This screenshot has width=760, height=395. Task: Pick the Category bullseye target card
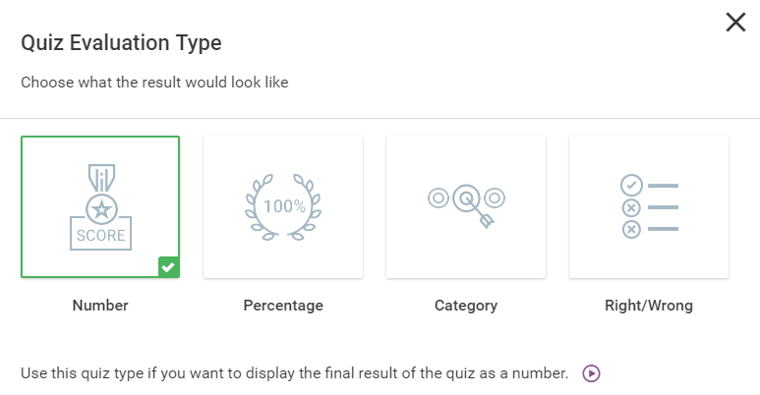(x=466, y=207)
